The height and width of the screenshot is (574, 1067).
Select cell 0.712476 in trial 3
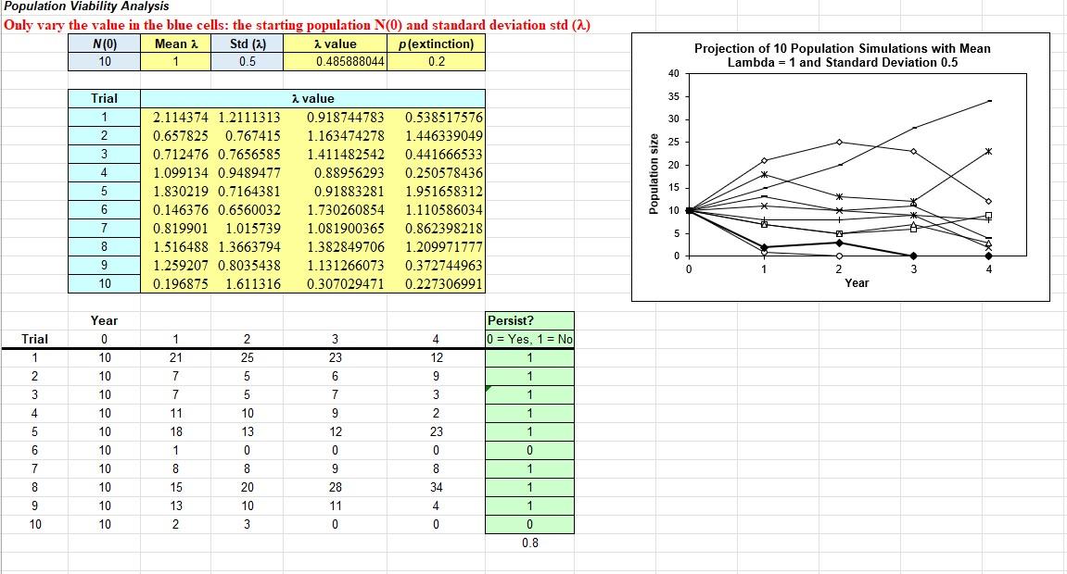pos(175,155)
